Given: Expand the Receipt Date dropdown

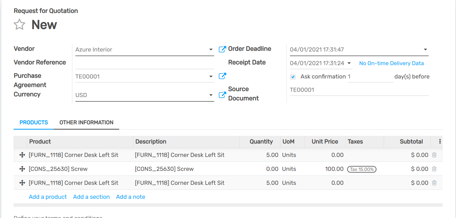Looking at the screenshot, I should tap(349, 63).
